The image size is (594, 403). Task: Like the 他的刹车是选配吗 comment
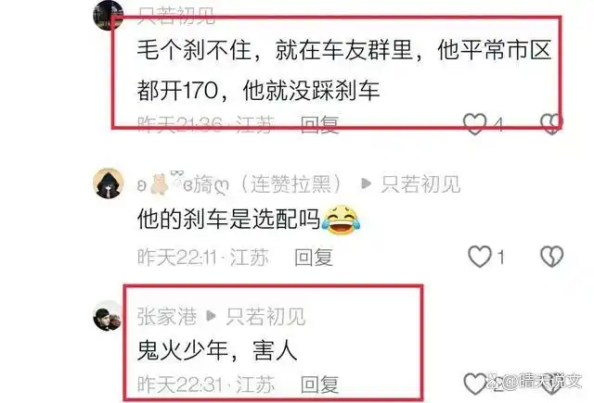point(480,257)
